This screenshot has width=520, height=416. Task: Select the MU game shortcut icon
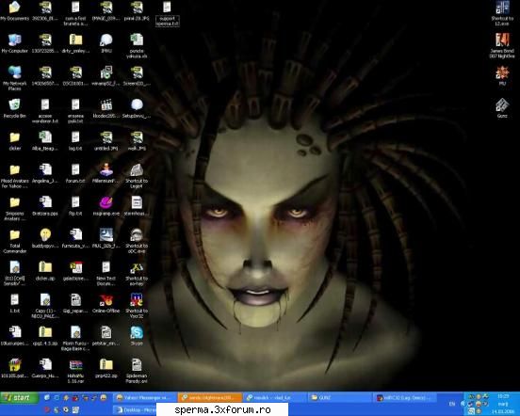[x=502, y=76]
